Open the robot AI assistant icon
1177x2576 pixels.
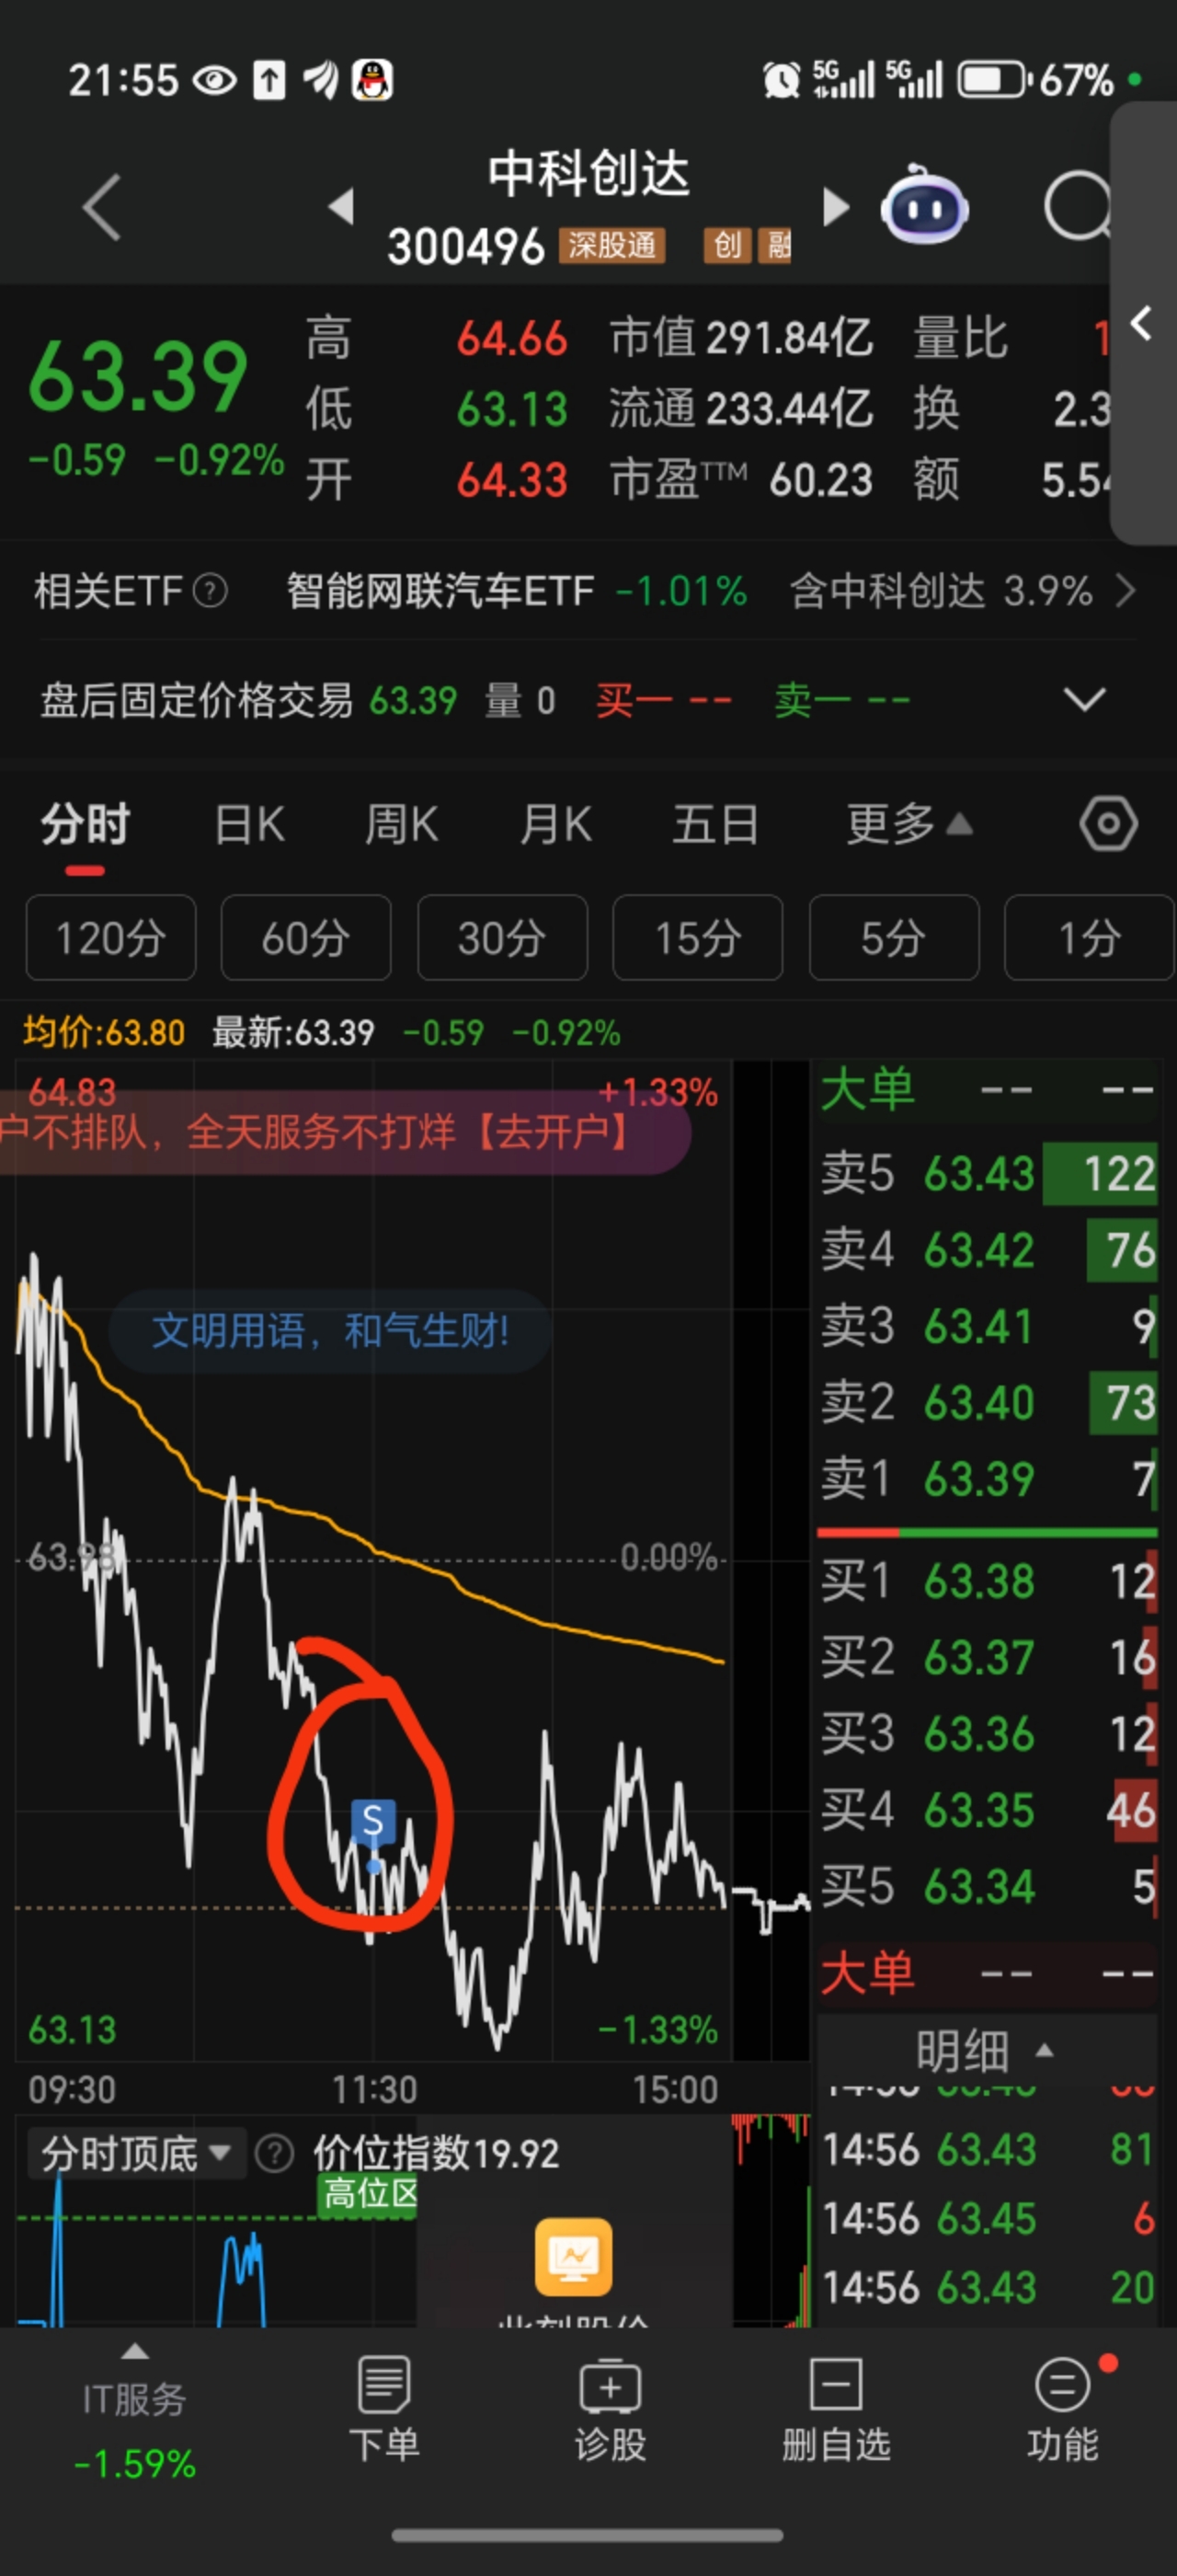(x=924, y=206)
